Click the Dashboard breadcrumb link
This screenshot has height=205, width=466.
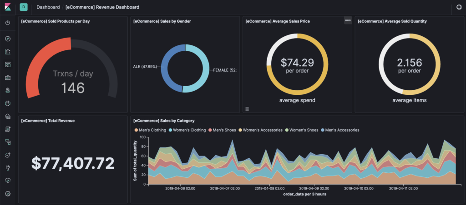48,7
